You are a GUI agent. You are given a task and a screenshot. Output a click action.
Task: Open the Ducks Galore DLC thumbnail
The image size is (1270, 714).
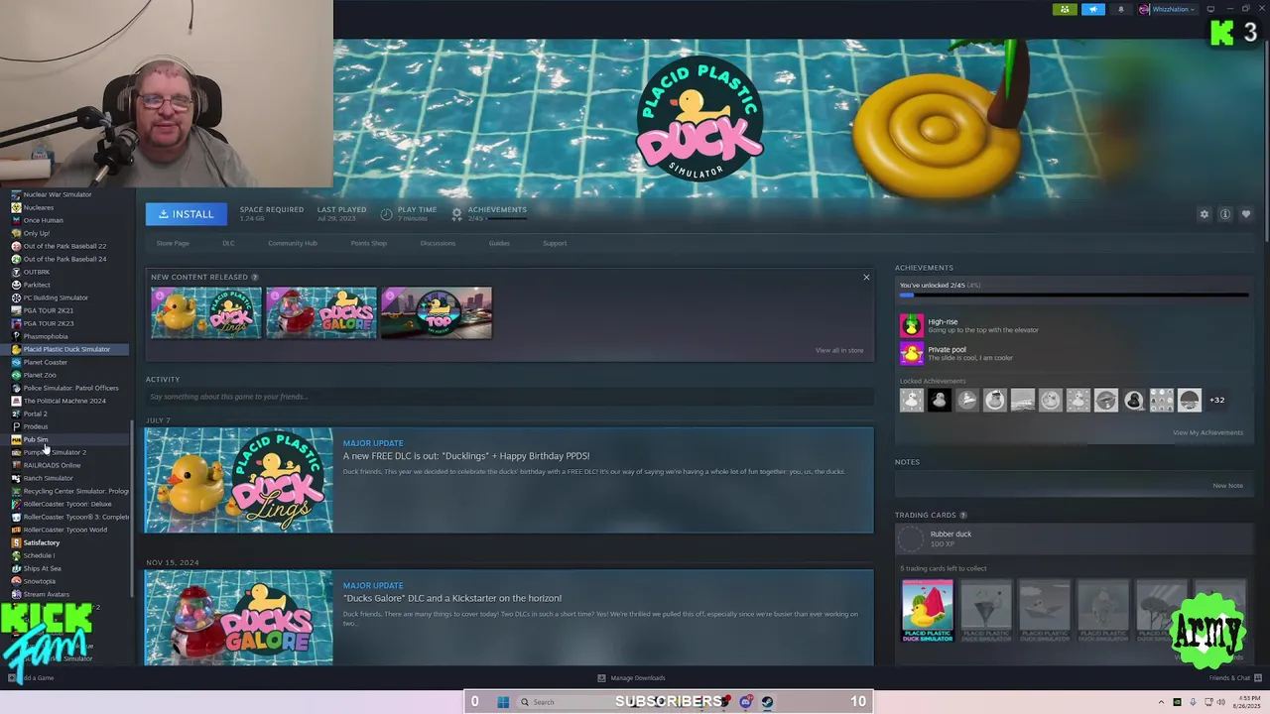[321, 313]
